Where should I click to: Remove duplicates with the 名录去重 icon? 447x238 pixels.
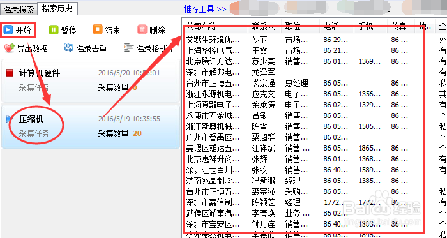click(x=68, y=48)
